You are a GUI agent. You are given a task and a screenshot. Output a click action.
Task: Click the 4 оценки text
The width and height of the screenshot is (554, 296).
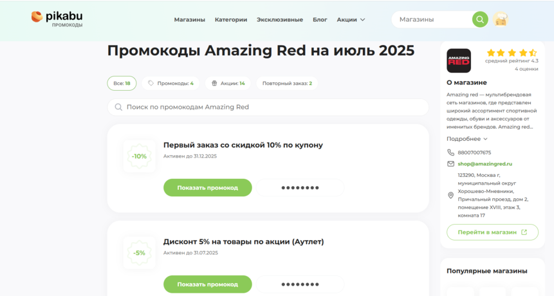[x=526, y=69]
